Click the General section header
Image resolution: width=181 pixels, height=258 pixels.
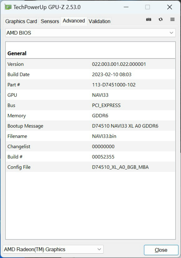17,53
